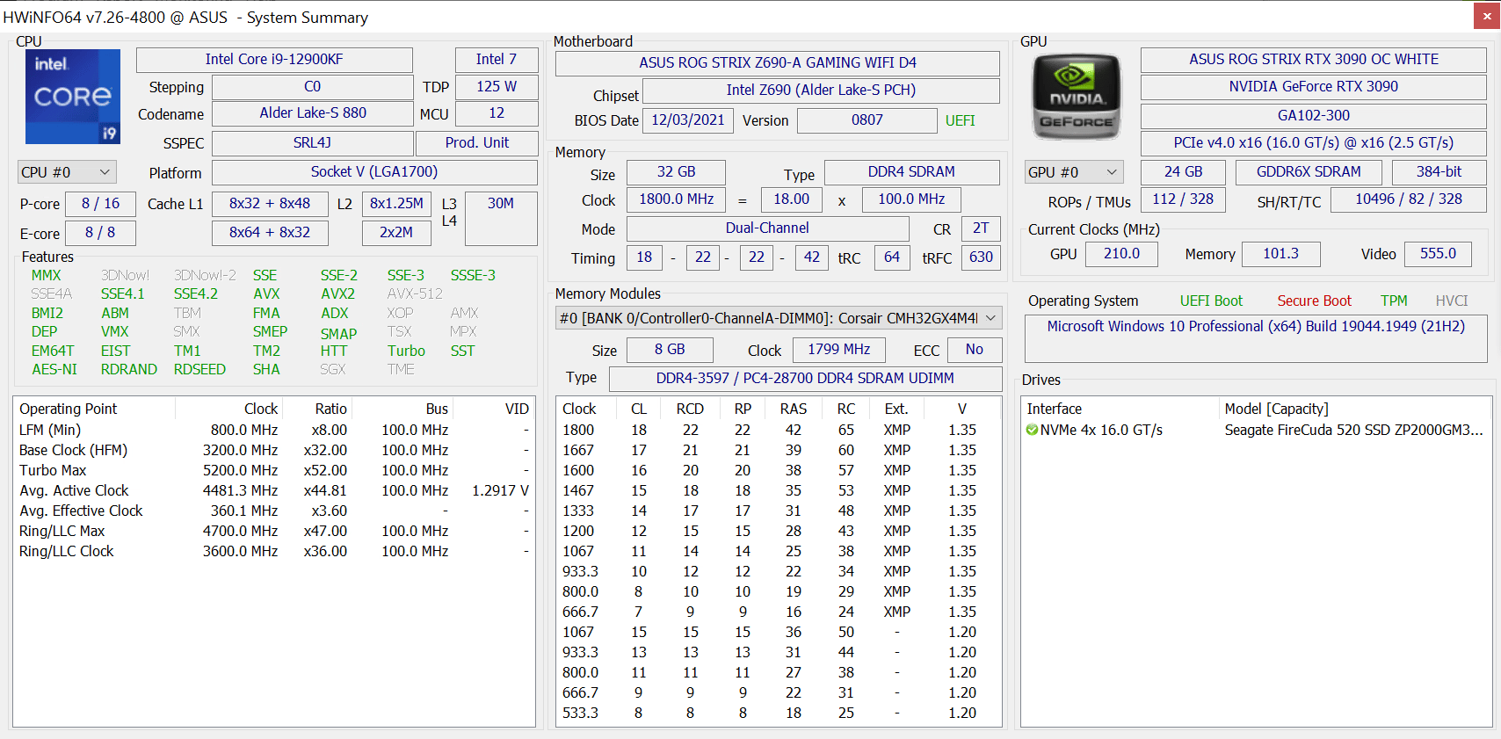The height and width of the screenshot is (739, 1501).
Task: Select the Ring/LLC Max row label
Action: click(x=62, y=532)
